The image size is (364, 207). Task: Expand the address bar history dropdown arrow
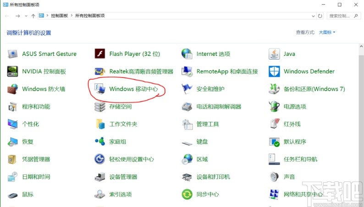pos(313,16)
